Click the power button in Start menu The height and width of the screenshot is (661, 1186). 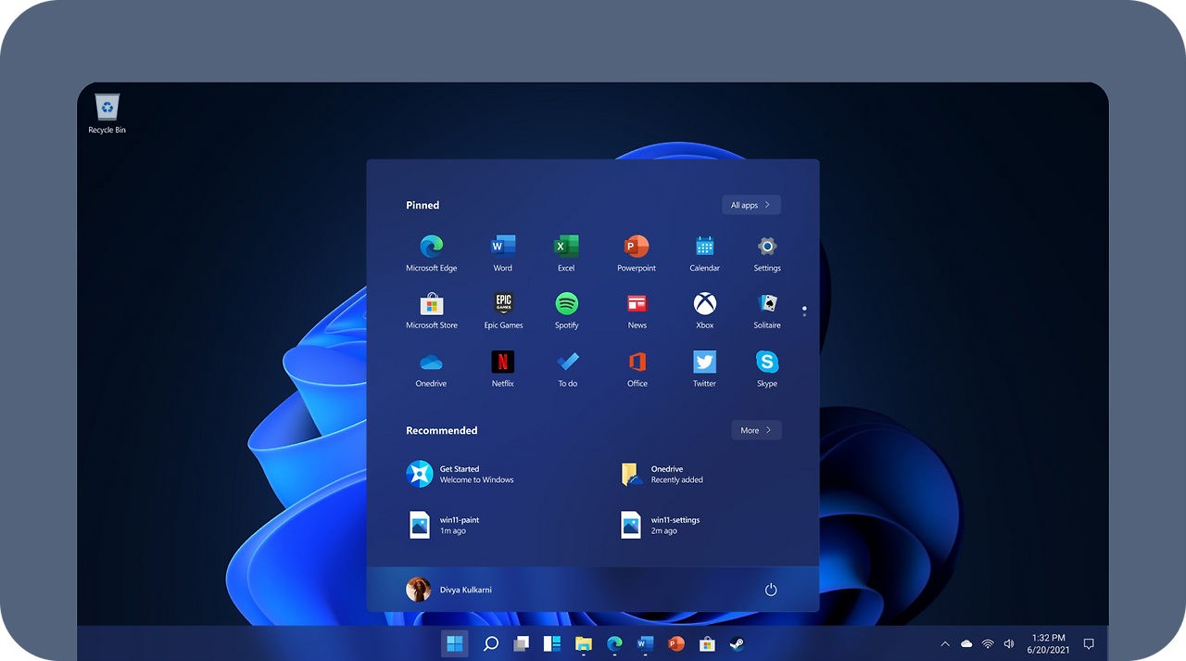770,590
